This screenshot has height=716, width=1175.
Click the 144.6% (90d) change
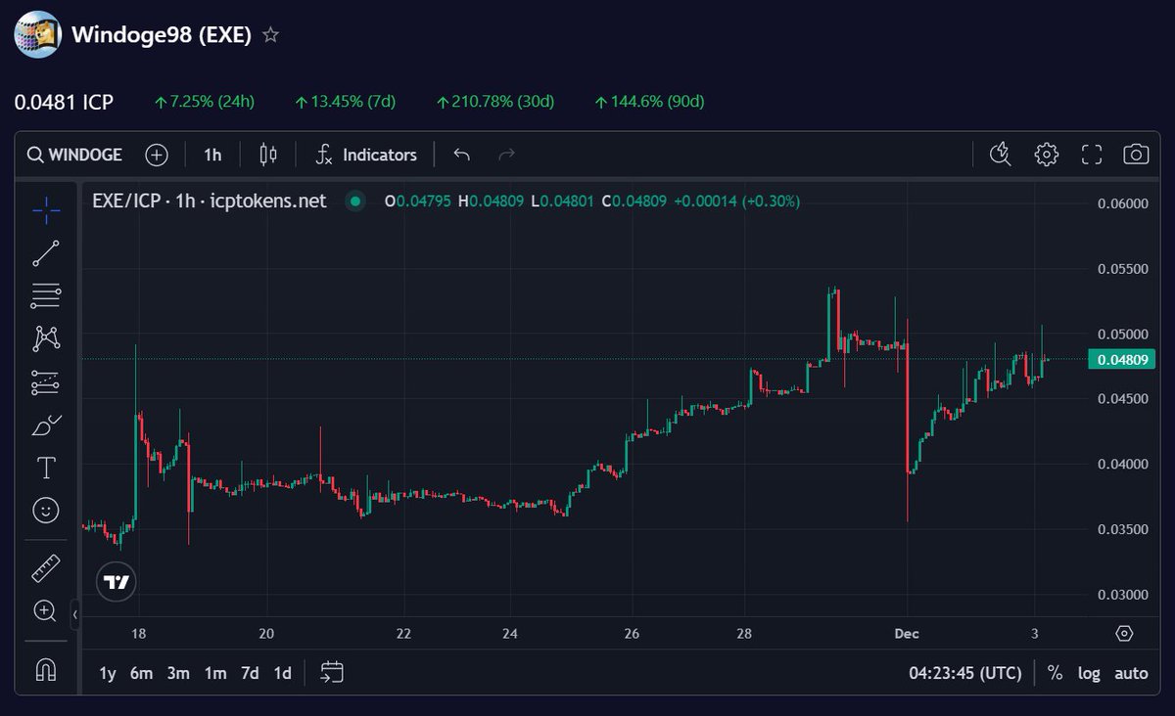(x=649, y=102)
